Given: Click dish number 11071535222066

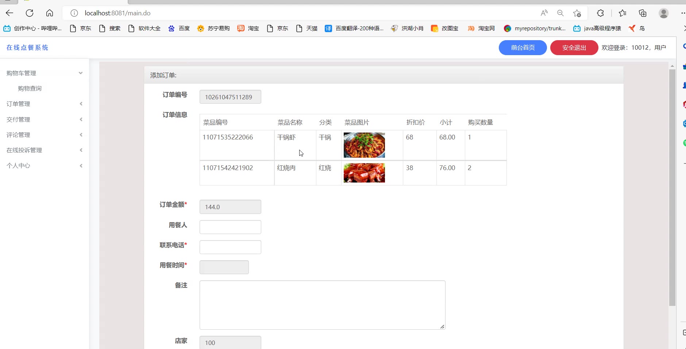Looking at the screenshot, I should point(228,137).
